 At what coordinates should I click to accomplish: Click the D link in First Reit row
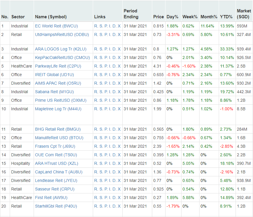click(114, 198)
